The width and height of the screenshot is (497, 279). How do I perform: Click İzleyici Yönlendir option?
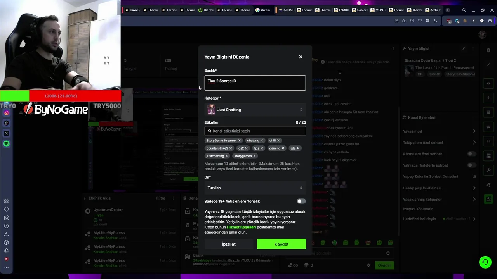tap(418, 209)
